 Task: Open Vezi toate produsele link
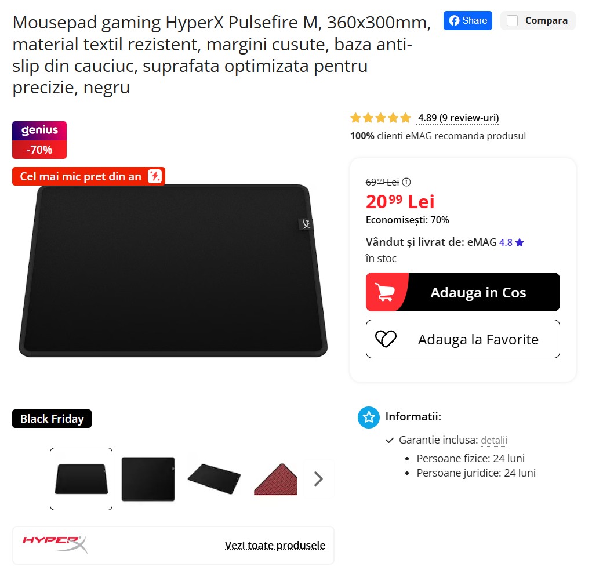point(275,546)
